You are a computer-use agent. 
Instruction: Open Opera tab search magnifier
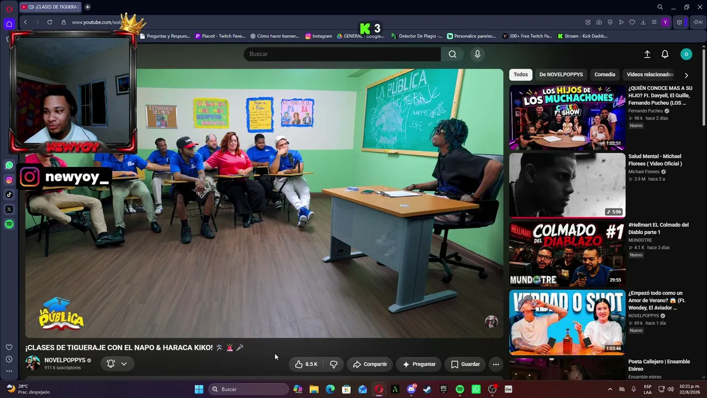[x=660, y=7]
